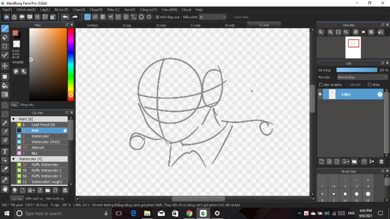Screen dimensions: 390x219
Task: Flip the view in navigator
Action: [381, 32]
